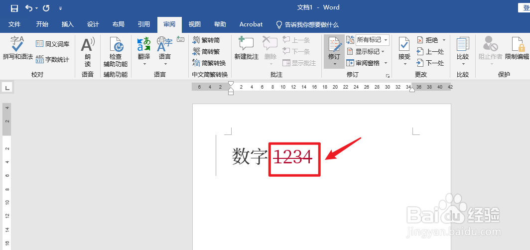Image resolution: width=530 pixels, height=250 pixels.
Task: Toggle 修订 track changes button
Action: tap(334, 47)
